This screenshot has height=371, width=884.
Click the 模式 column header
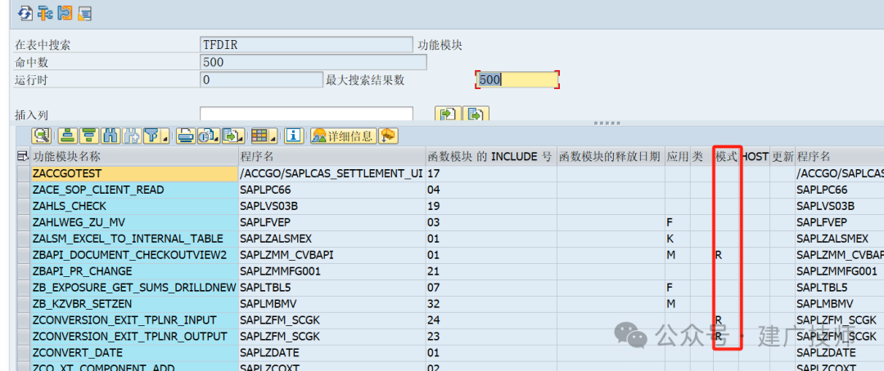pos(726,157)
